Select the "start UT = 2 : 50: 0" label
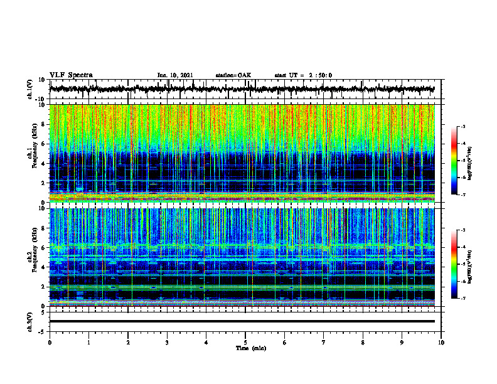This screenshot has height=384, width=497. click(x=303, y=75)
